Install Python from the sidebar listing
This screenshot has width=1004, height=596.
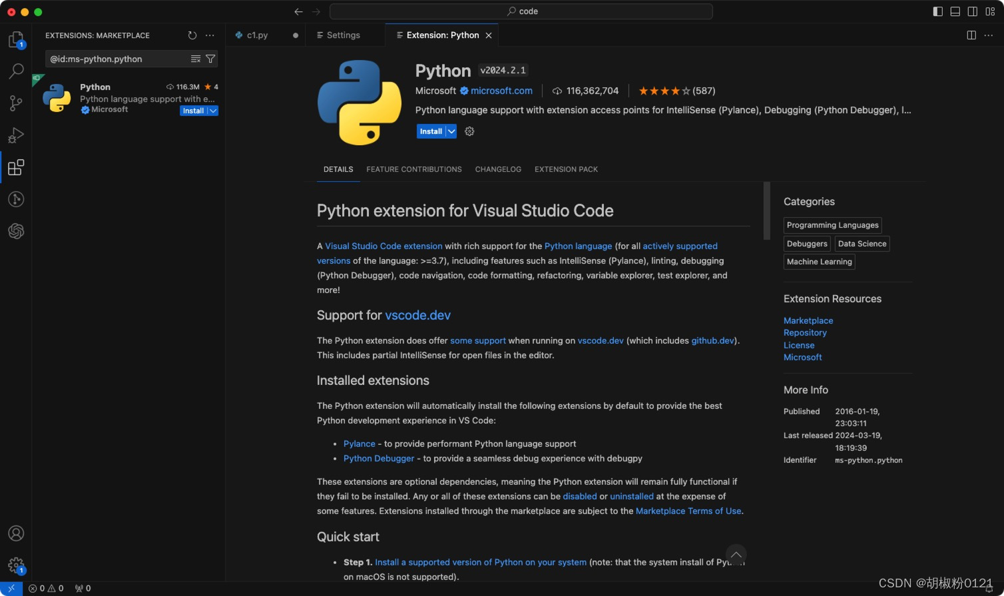[x=194, y=111]
